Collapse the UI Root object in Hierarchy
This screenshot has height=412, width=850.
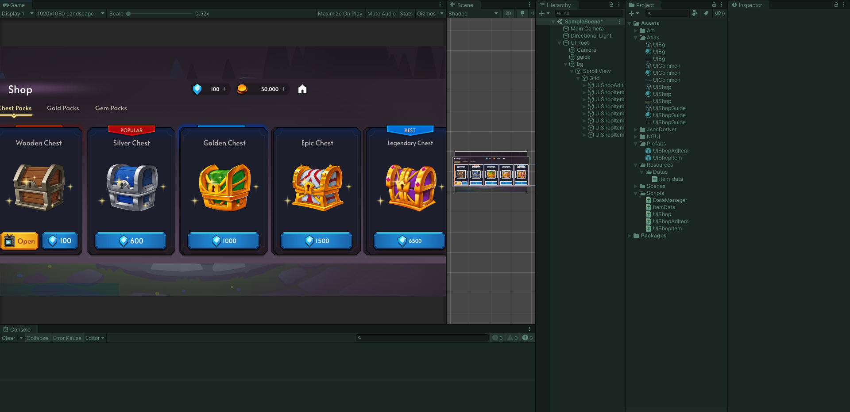(559, 43)
